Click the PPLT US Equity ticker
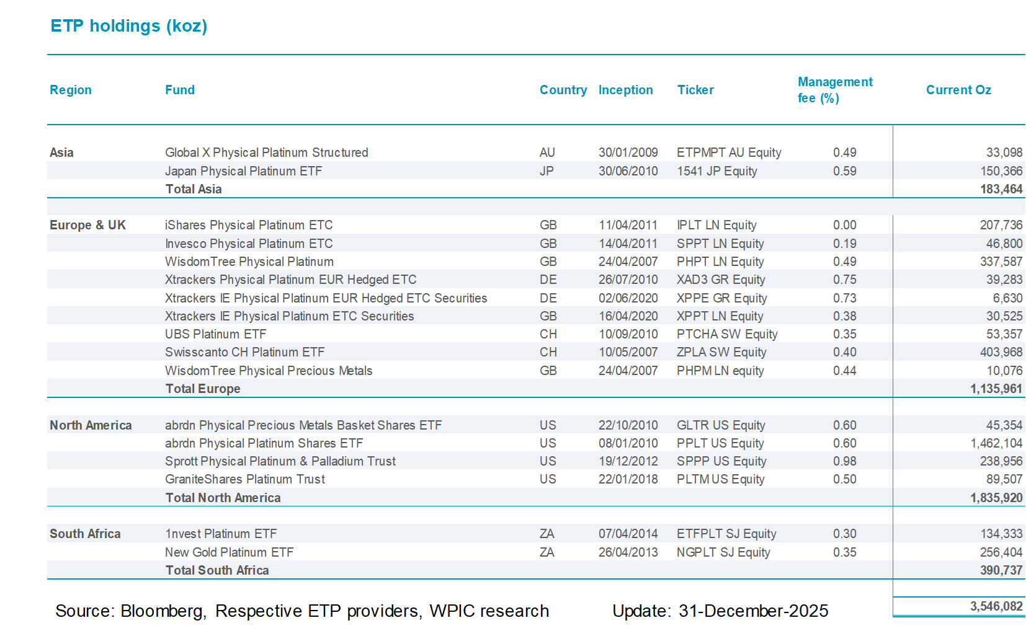 pyautogui.click(x=720, y=443)
